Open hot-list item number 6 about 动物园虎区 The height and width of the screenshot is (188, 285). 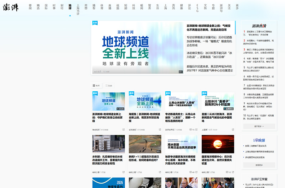click(259, 78)
